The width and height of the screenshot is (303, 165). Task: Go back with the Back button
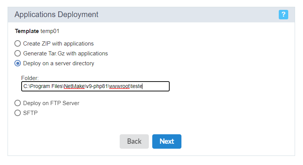[134, 141]
